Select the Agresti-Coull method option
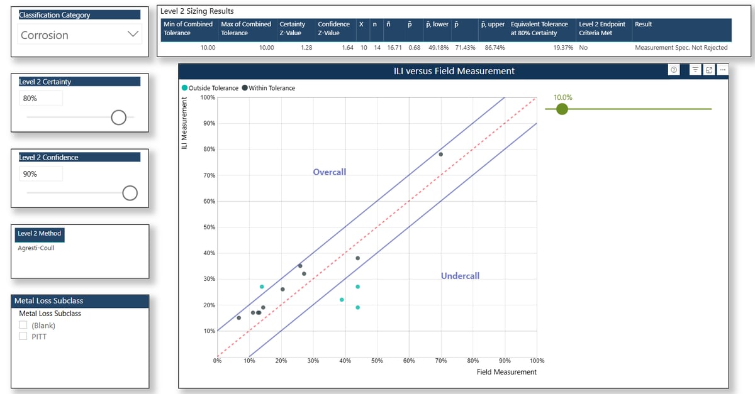This screenshot has height=394, width=755. (x=36, y=248)
